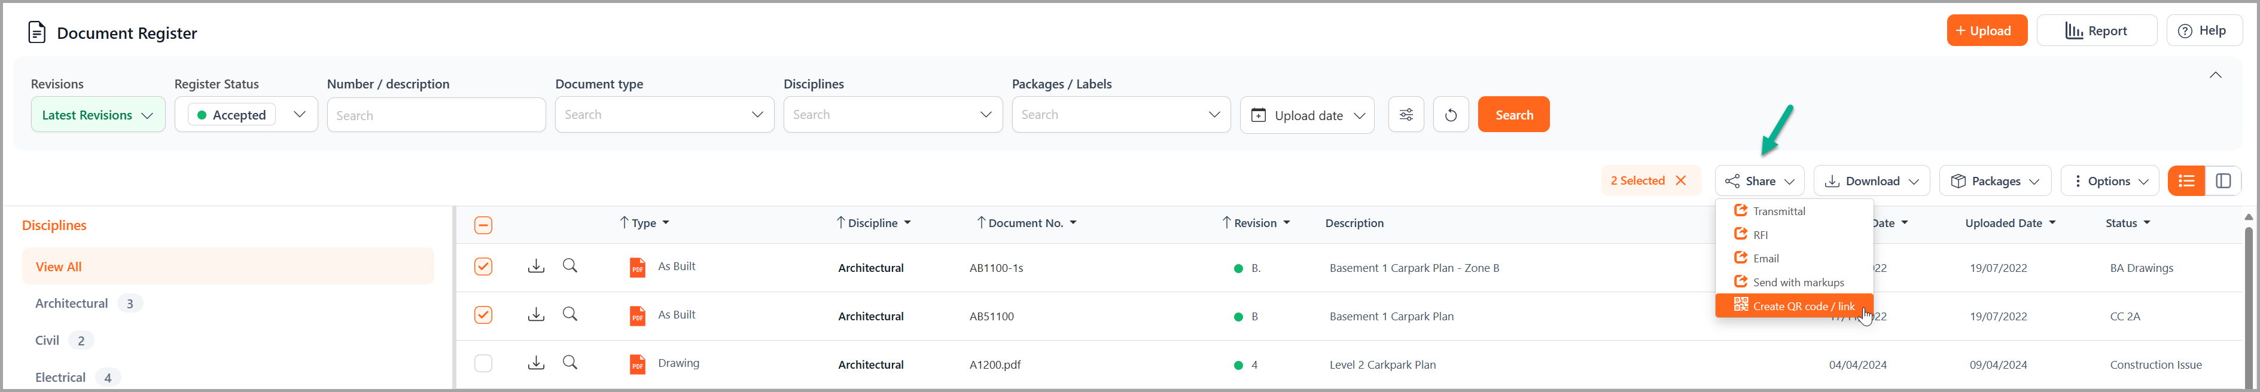Clear the 2 Selected items
Viewport: 2260px width, 392px height.
(x=1681, y=180)
